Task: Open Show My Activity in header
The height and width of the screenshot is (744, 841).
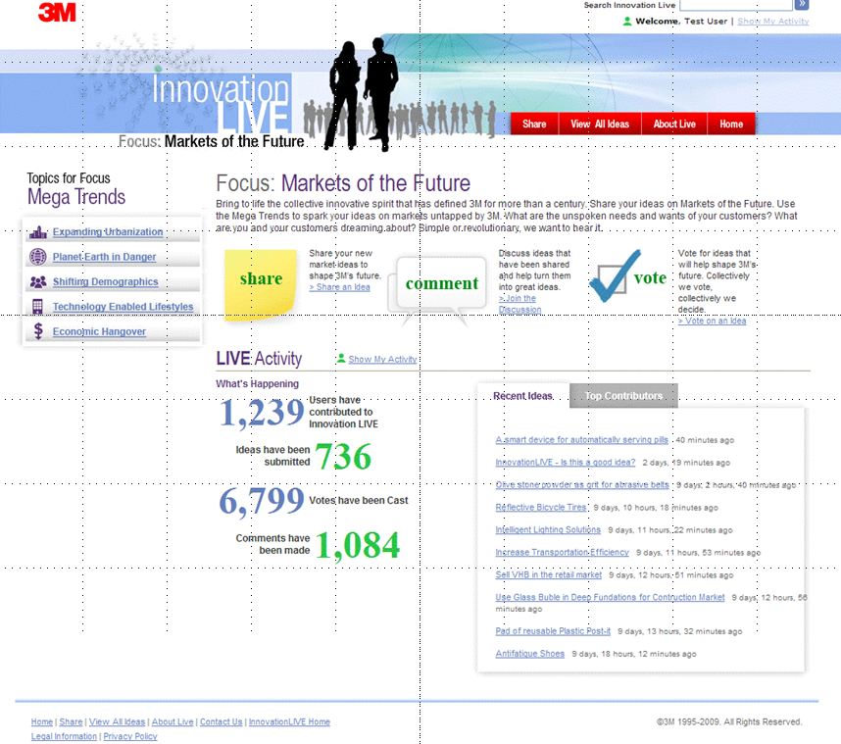Action: [x=773, y=21]
